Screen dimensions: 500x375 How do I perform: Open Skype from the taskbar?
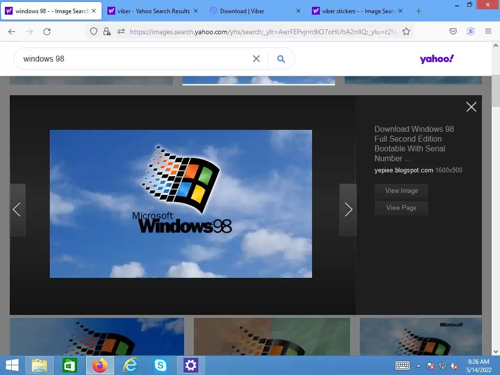160,365
